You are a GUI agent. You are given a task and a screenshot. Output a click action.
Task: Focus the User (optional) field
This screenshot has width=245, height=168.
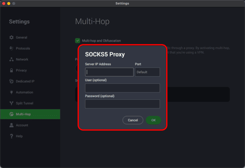[x=122, y=88]
